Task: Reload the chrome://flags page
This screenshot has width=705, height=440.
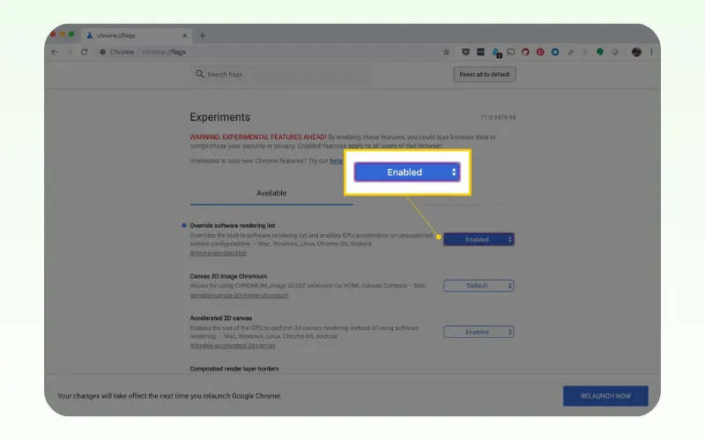Action: pos(84,52)
